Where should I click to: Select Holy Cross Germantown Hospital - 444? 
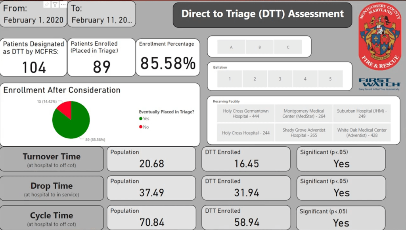pyautogui.click(x=245, y=114)
